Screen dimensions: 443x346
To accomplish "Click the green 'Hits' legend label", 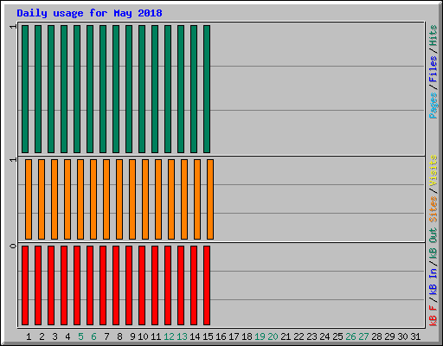I will pyautogui.click(x=433, y=35).
